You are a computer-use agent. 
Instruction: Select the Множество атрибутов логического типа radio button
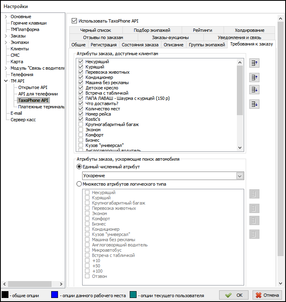[x=79, y=184]
